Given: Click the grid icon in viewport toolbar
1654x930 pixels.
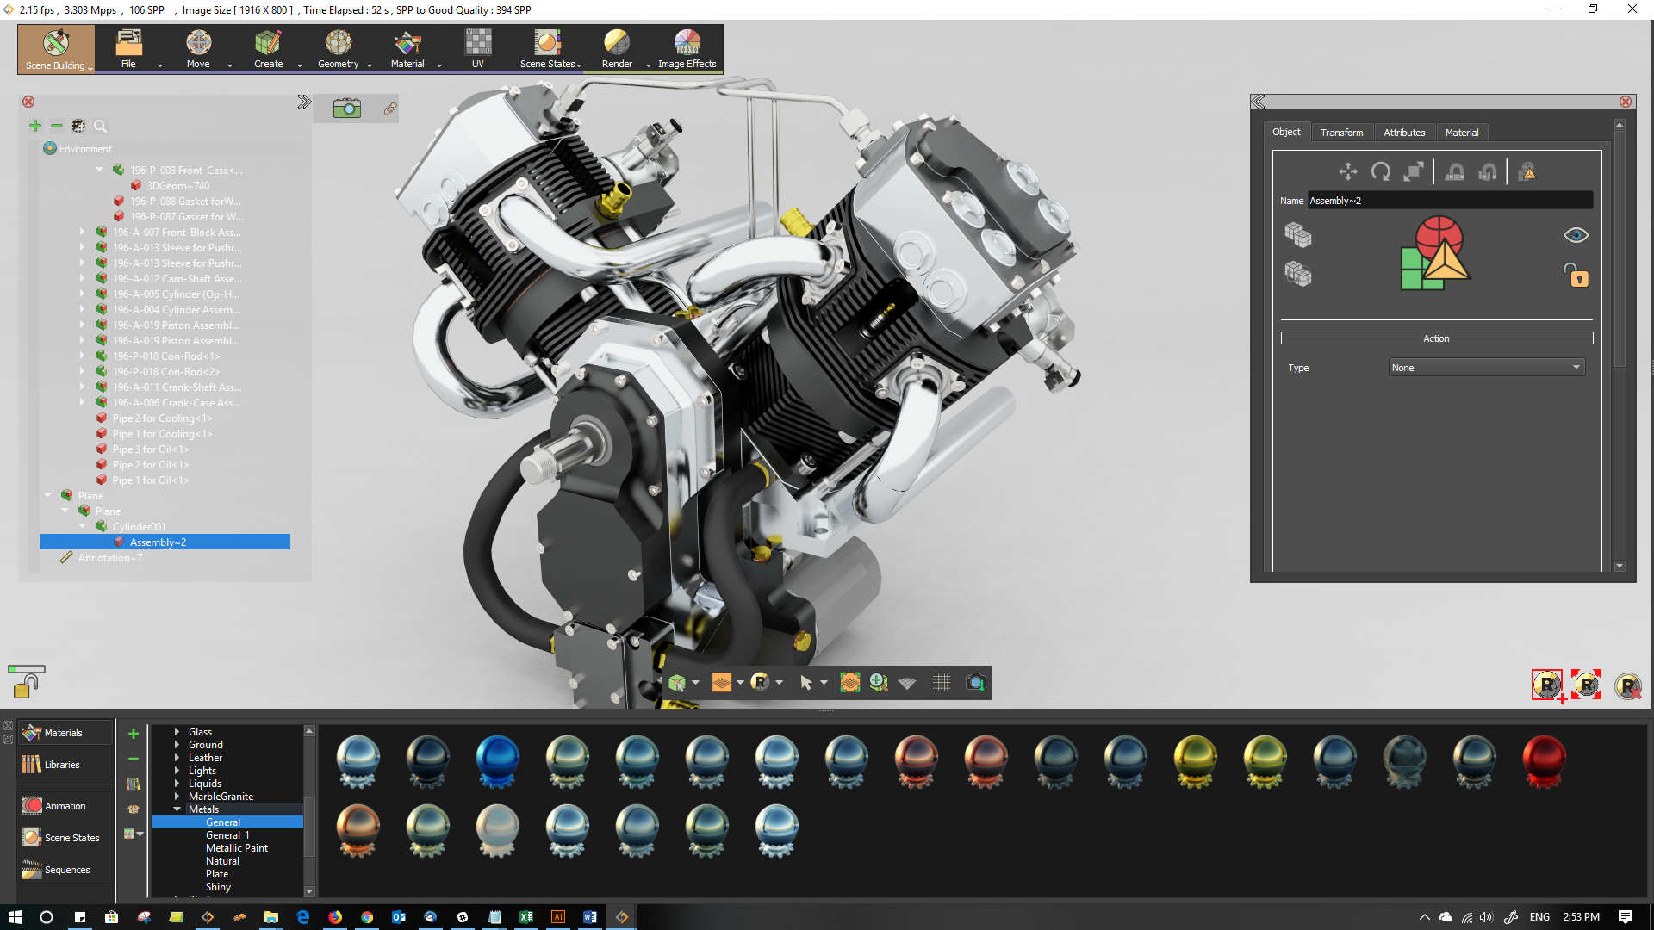Looking at the screenshot, I should tap(942, 683).
